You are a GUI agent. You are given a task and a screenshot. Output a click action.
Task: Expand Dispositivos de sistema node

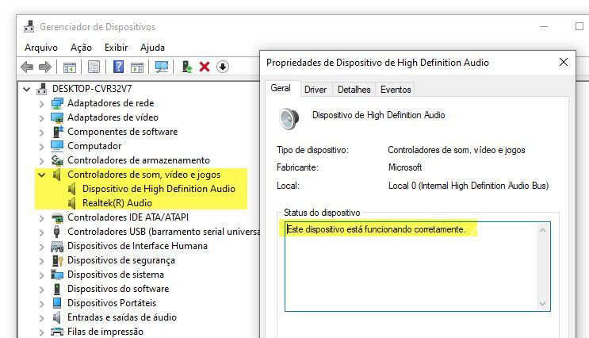(x=42, y=275)
